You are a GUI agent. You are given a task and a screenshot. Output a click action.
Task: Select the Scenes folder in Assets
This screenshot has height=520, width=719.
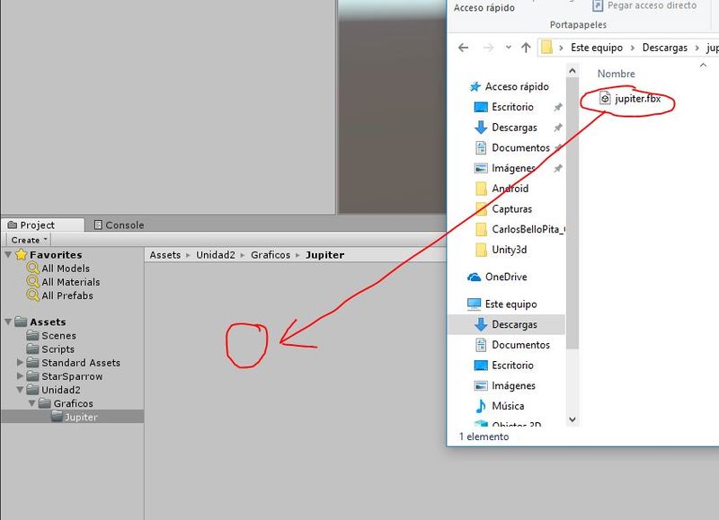pos(58,336)
